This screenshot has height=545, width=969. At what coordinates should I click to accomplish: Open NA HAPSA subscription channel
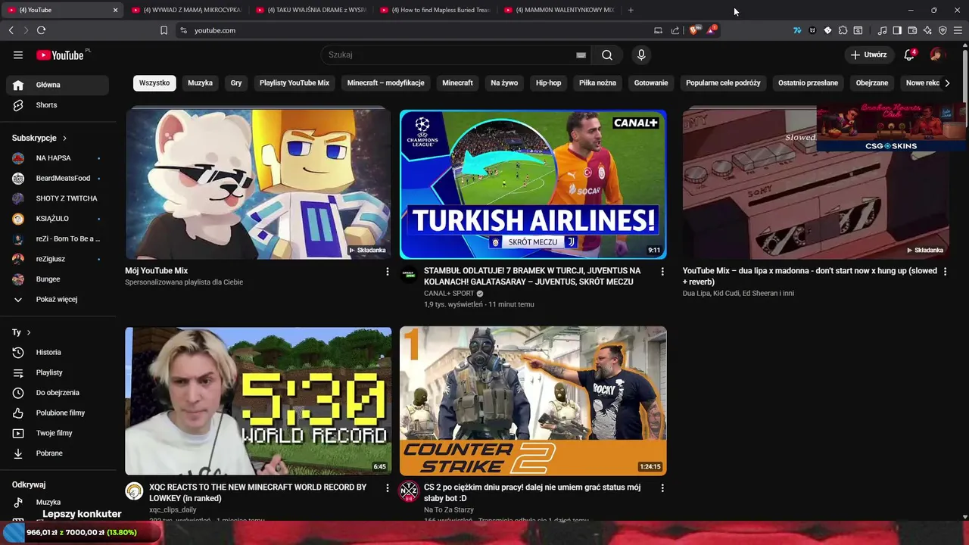click(x=58, y=158)
